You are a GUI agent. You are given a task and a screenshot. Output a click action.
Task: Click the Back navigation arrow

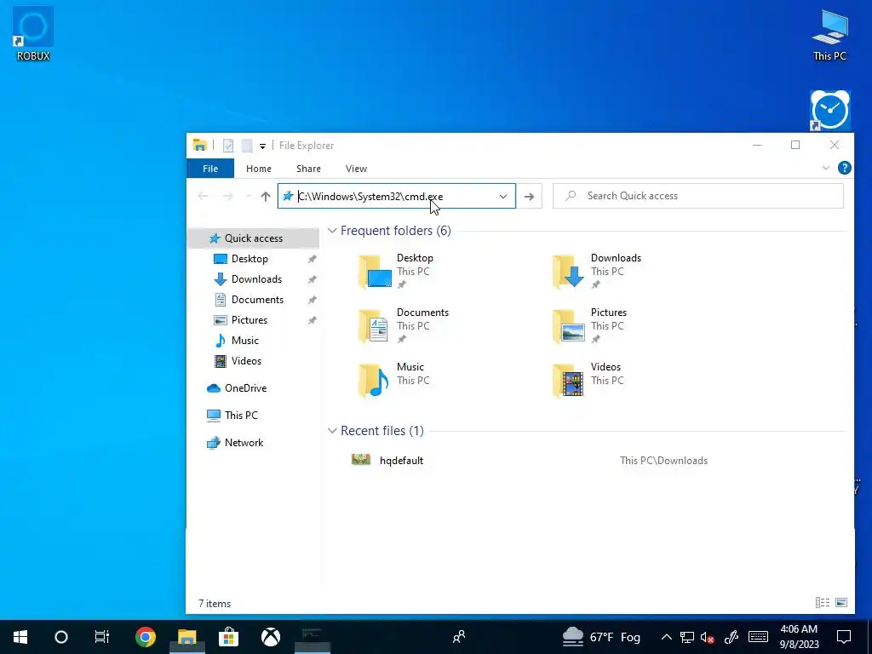[203, 196]
